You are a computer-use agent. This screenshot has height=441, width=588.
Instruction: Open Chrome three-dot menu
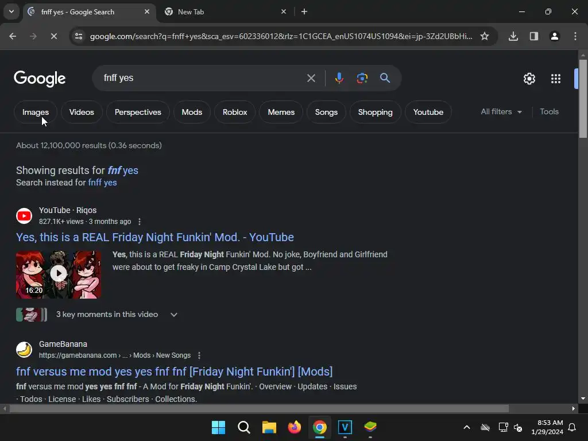(575, 36)
